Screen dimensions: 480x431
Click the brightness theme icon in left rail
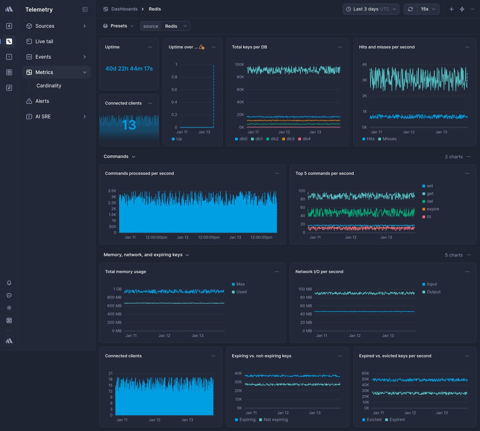(x=9, y=308)
